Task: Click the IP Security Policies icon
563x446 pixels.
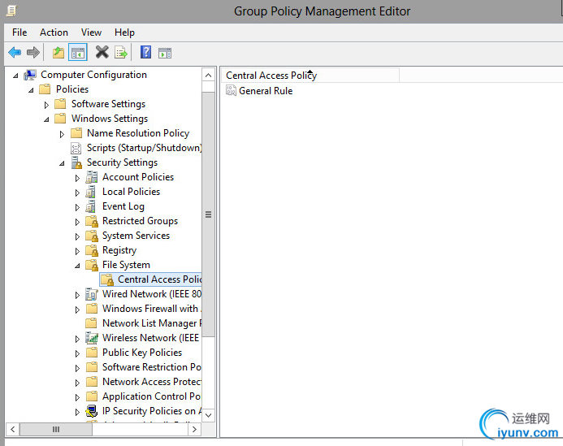Action: pos(92,411)
